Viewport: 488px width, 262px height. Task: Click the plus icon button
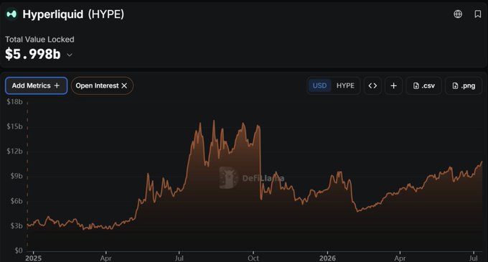click(x=393, y=85)
